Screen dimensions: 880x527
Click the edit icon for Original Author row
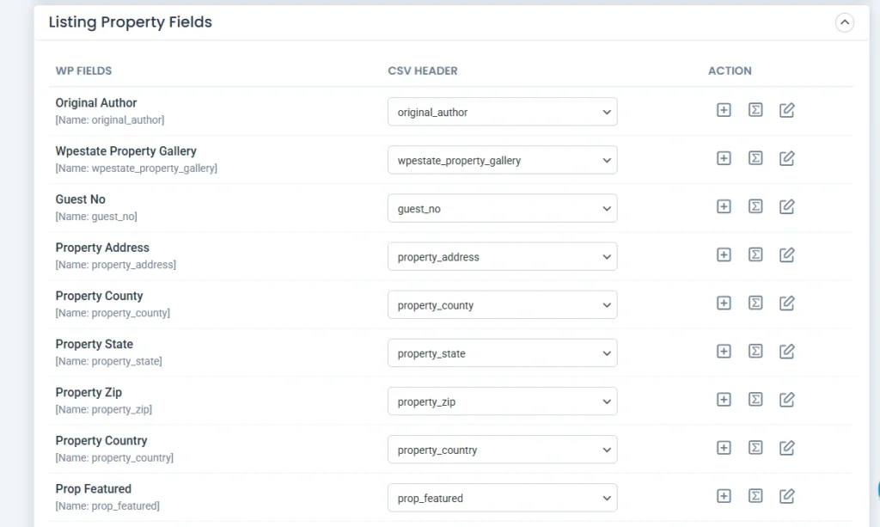click(x=786, y=110)
